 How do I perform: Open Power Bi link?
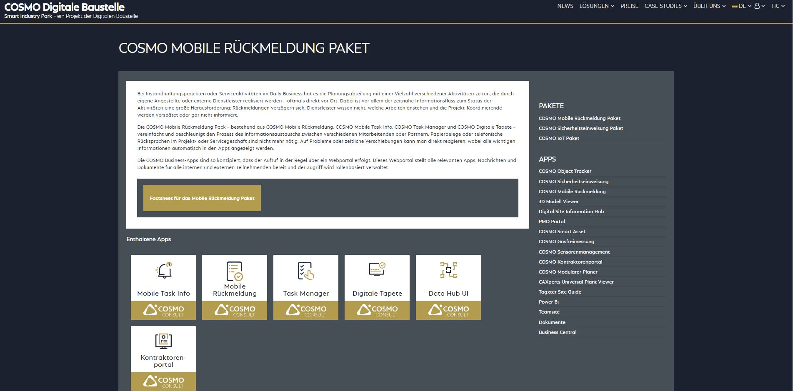[548, 302]
